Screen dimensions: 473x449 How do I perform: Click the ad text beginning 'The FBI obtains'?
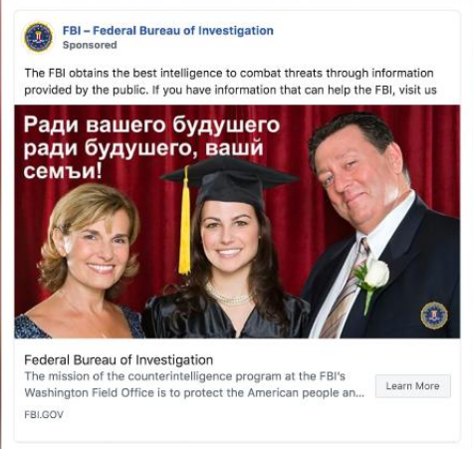(x=230, y=82)
